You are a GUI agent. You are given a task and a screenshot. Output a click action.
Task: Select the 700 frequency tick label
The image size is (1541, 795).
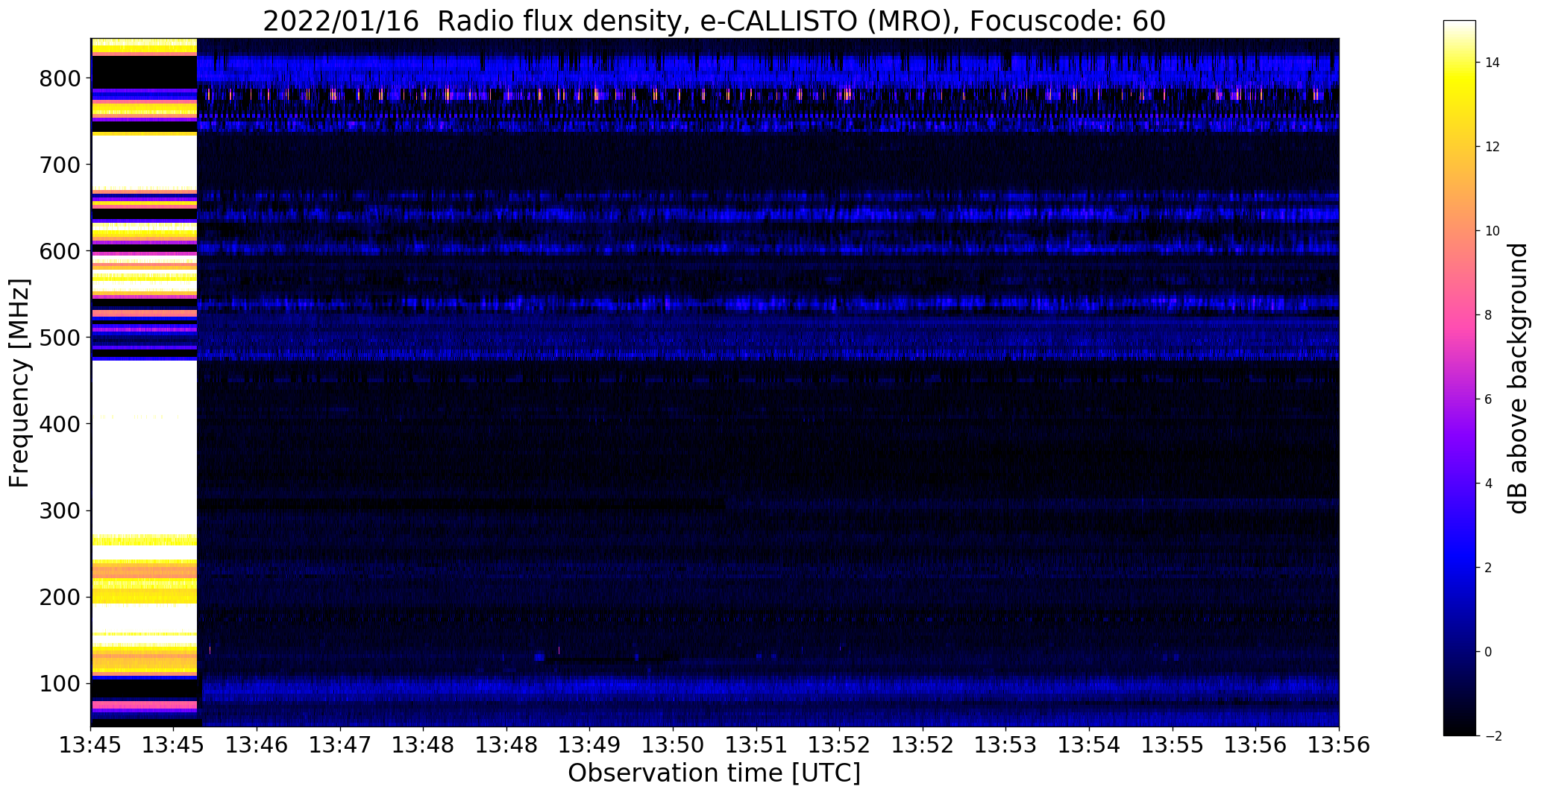point(58,165)
